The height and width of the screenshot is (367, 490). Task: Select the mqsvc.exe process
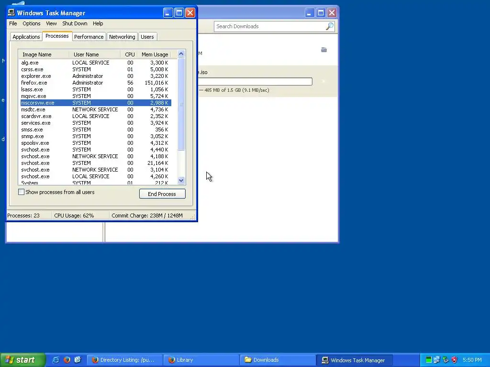tap(95, 96)
